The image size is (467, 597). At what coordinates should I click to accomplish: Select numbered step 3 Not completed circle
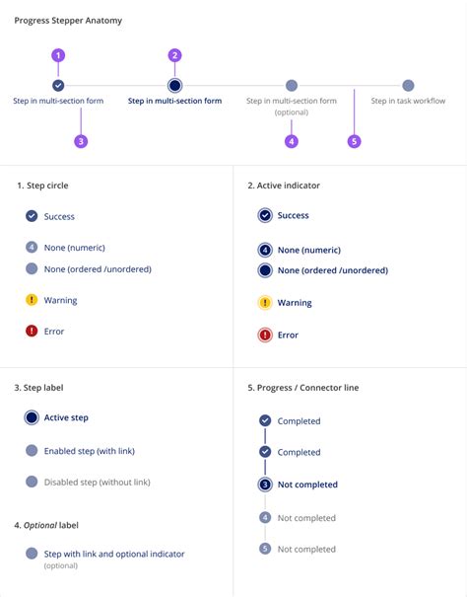coord(265,485)
